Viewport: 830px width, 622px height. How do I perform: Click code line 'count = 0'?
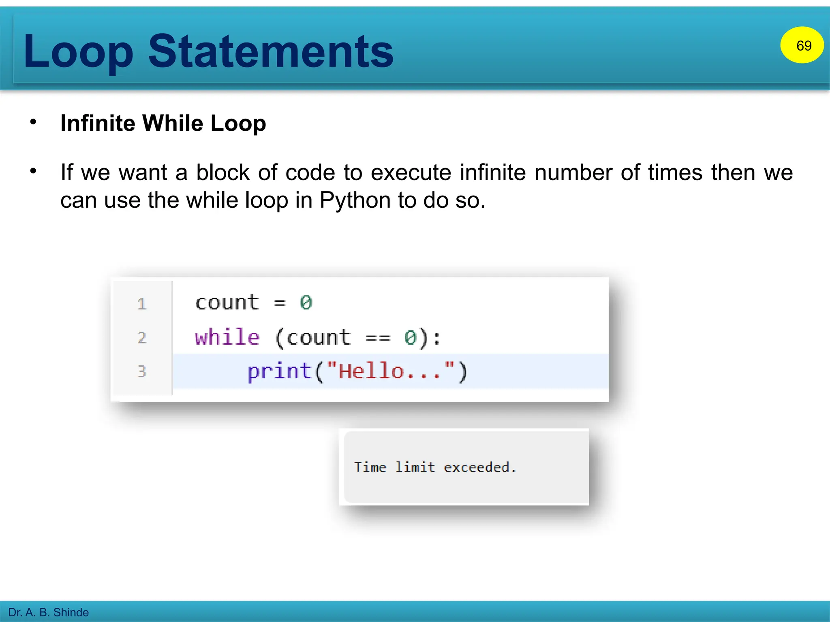tap(254, 302)
